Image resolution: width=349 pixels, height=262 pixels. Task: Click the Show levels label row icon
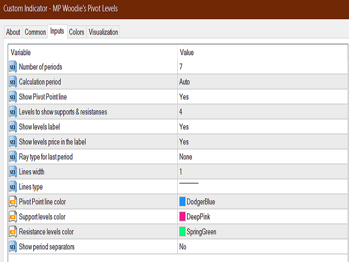(13, 127)
